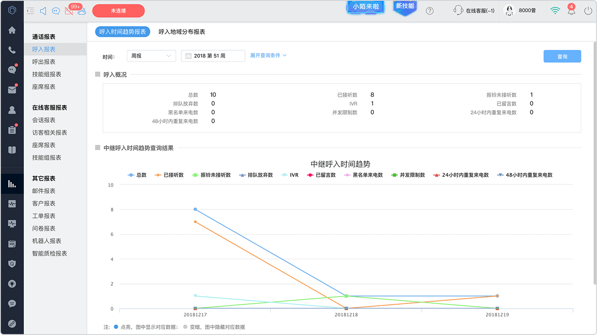Expand 展开查询条件 query conditions
The image size is (597, 335).
[x=268, y=55]
